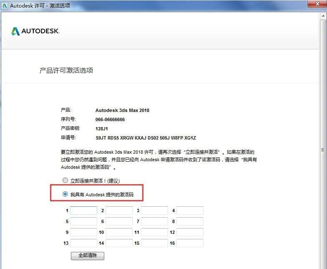Click the 产品密钥 label
The width and height of the screenshot is (327, 269).
70,128
